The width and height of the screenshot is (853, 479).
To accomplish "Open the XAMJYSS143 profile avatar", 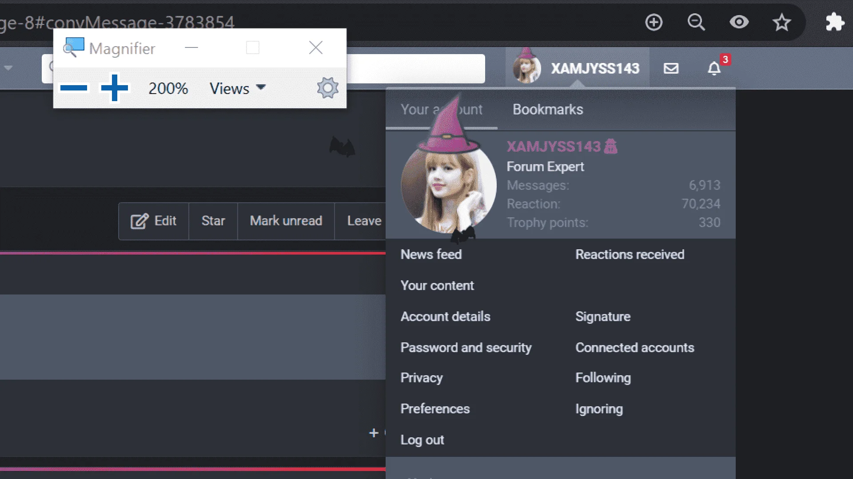I will [x=449, y=186].
